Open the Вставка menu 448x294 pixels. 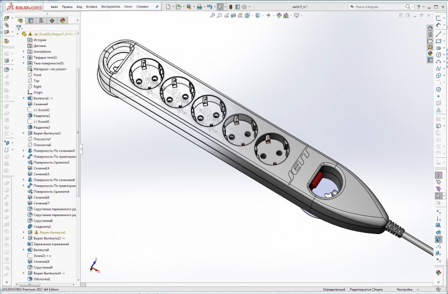[x=91, y=7]
